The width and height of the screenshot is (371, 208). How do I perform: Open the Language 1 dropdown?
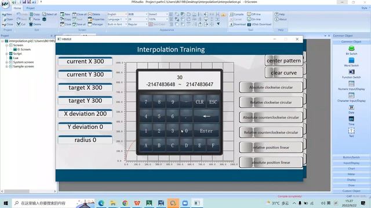[x=117, y=19]
